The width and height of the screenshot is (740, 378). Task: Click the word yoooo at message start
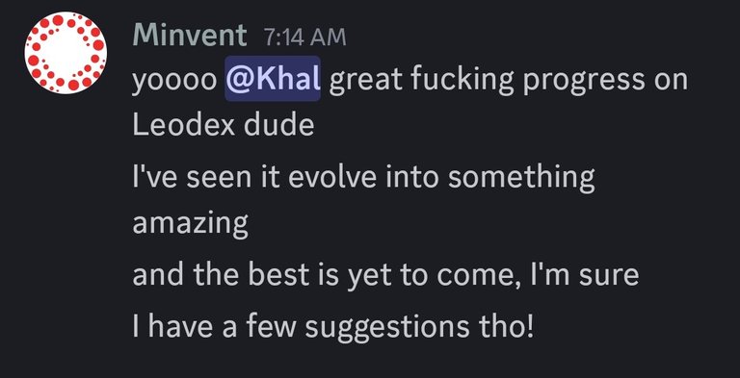174,81
